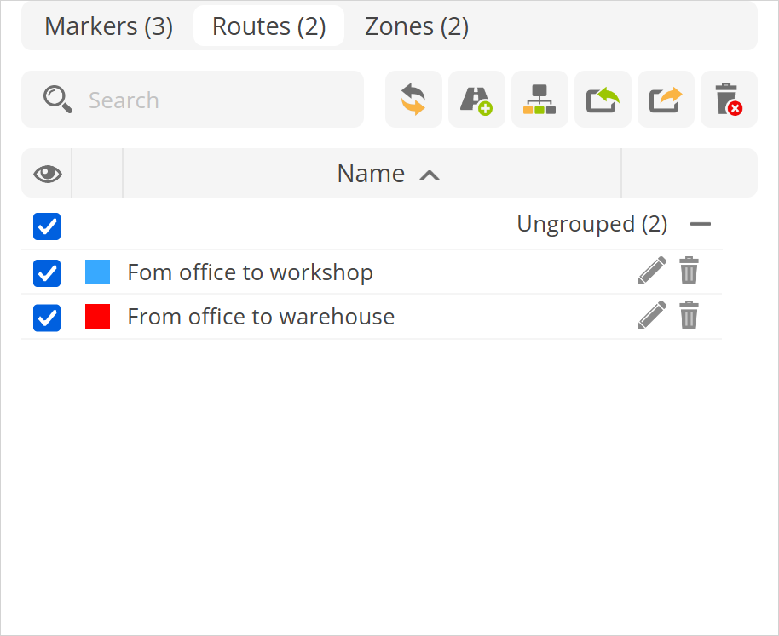Sort routes by Name column
The height and width of the screenshot is (636, 779).
[x=372, y=174]
